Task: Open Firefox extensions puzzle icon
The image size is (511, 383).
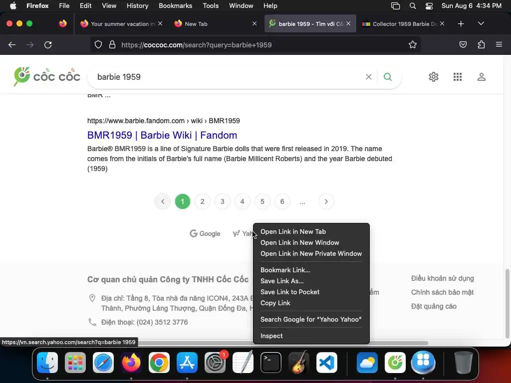Action: pos(481,45)
